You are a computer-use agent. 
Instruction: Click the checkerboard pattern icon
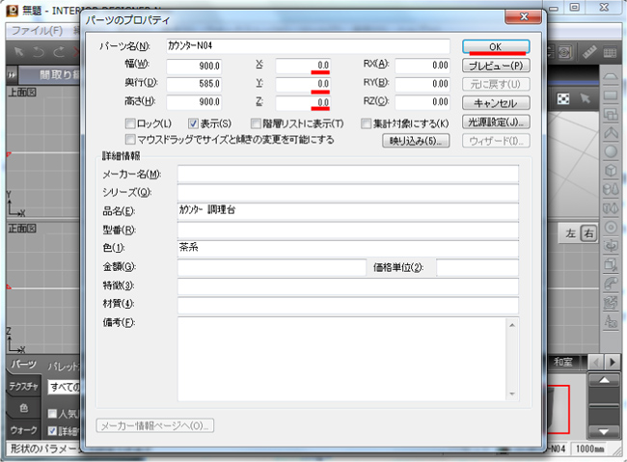(563, 98)
